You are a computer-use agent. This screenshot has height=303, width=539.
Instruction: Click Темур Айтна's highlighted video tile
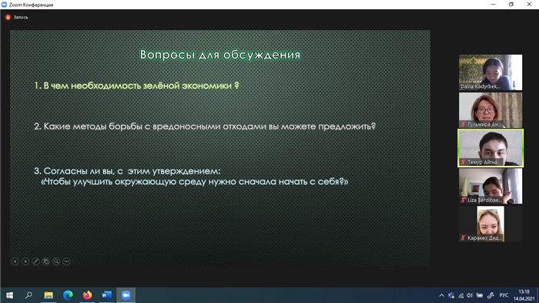[490, 148]
